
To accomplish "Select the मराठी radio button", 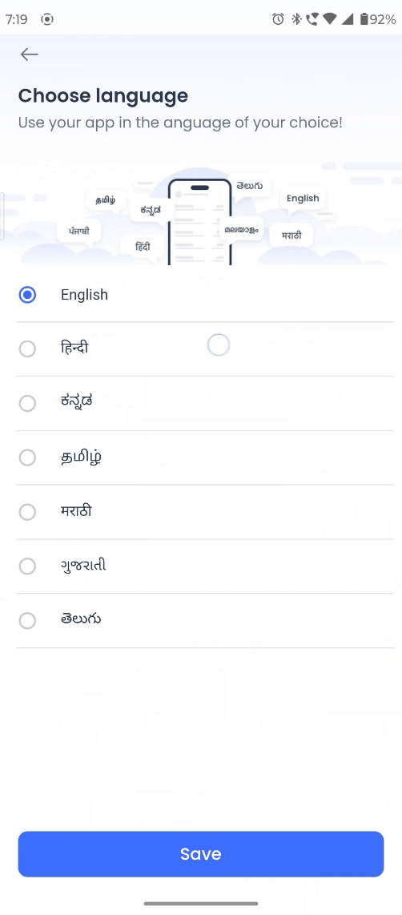I will (x=27, y=512).
